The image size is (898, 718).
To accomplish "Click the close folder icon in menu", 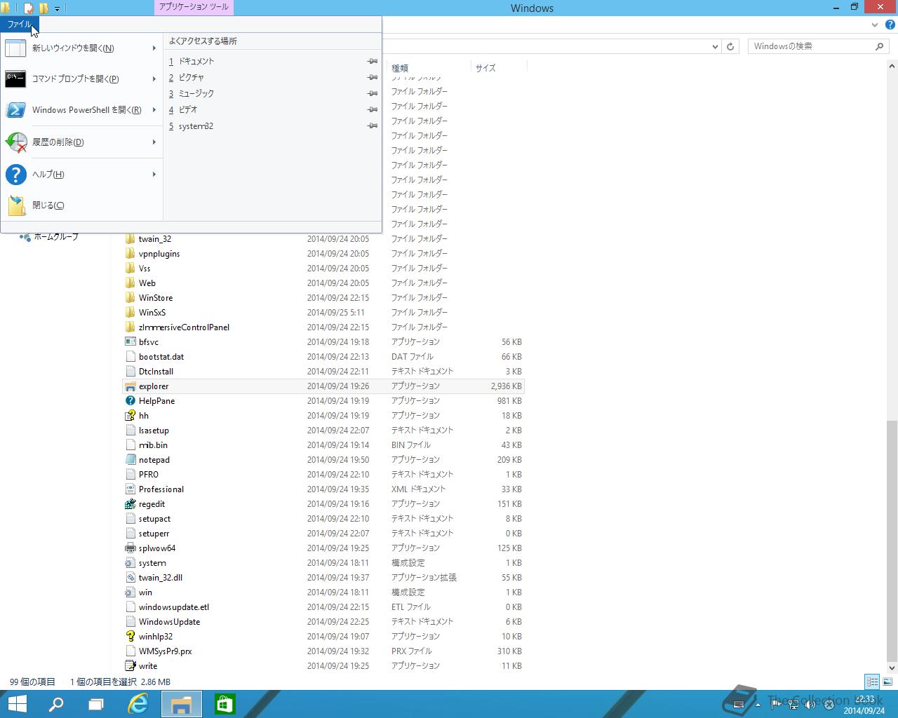I will (x=16, y=205).
